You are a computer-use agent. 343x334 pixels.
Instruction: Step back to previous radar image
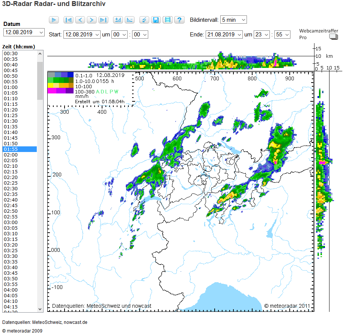(x=80, y=20)
